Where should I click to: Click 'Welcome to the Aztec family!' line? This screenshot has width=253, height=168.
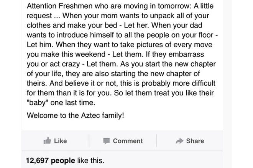[76, 115]
